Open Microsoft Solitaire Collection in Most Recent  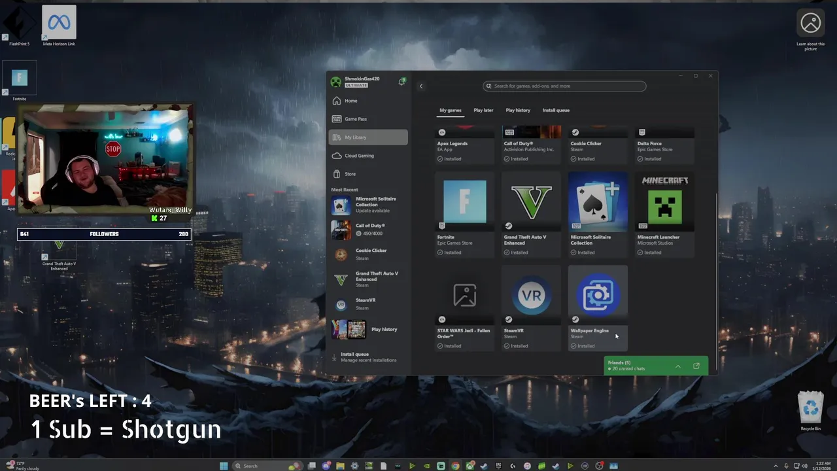coord(368,205)
